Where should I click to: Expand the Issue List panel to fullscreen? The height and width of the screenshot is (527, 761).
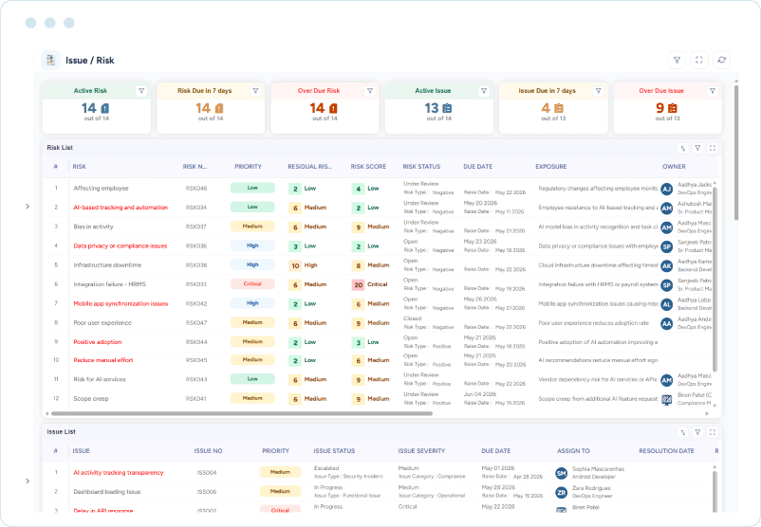coord(713,432)
